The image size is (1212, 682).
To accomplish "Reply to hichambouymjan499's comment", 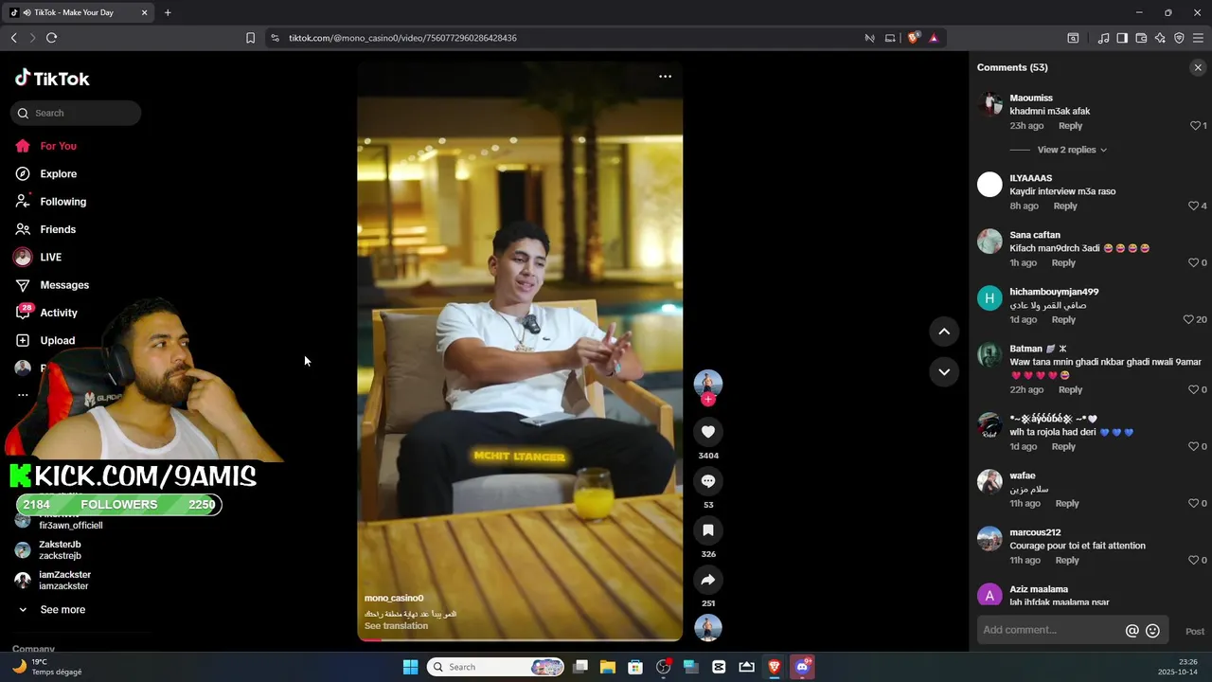I will coord(1063,320).
